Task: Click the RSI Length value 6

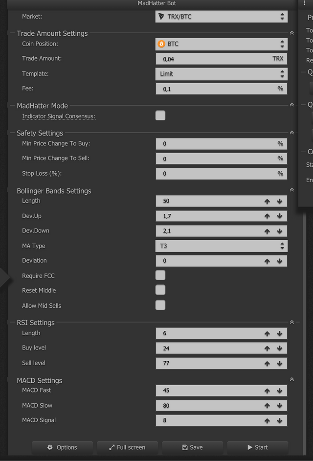Action: click(165, 333)
